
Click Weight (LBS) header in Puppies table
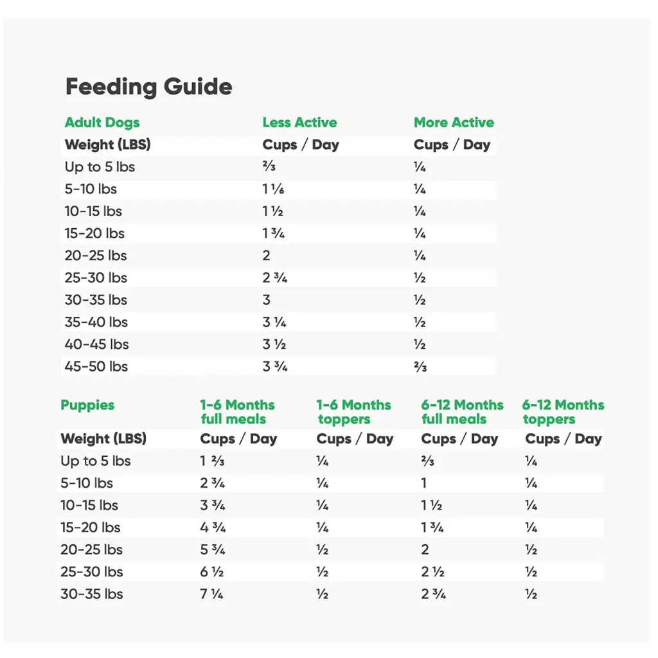(103, 440)
